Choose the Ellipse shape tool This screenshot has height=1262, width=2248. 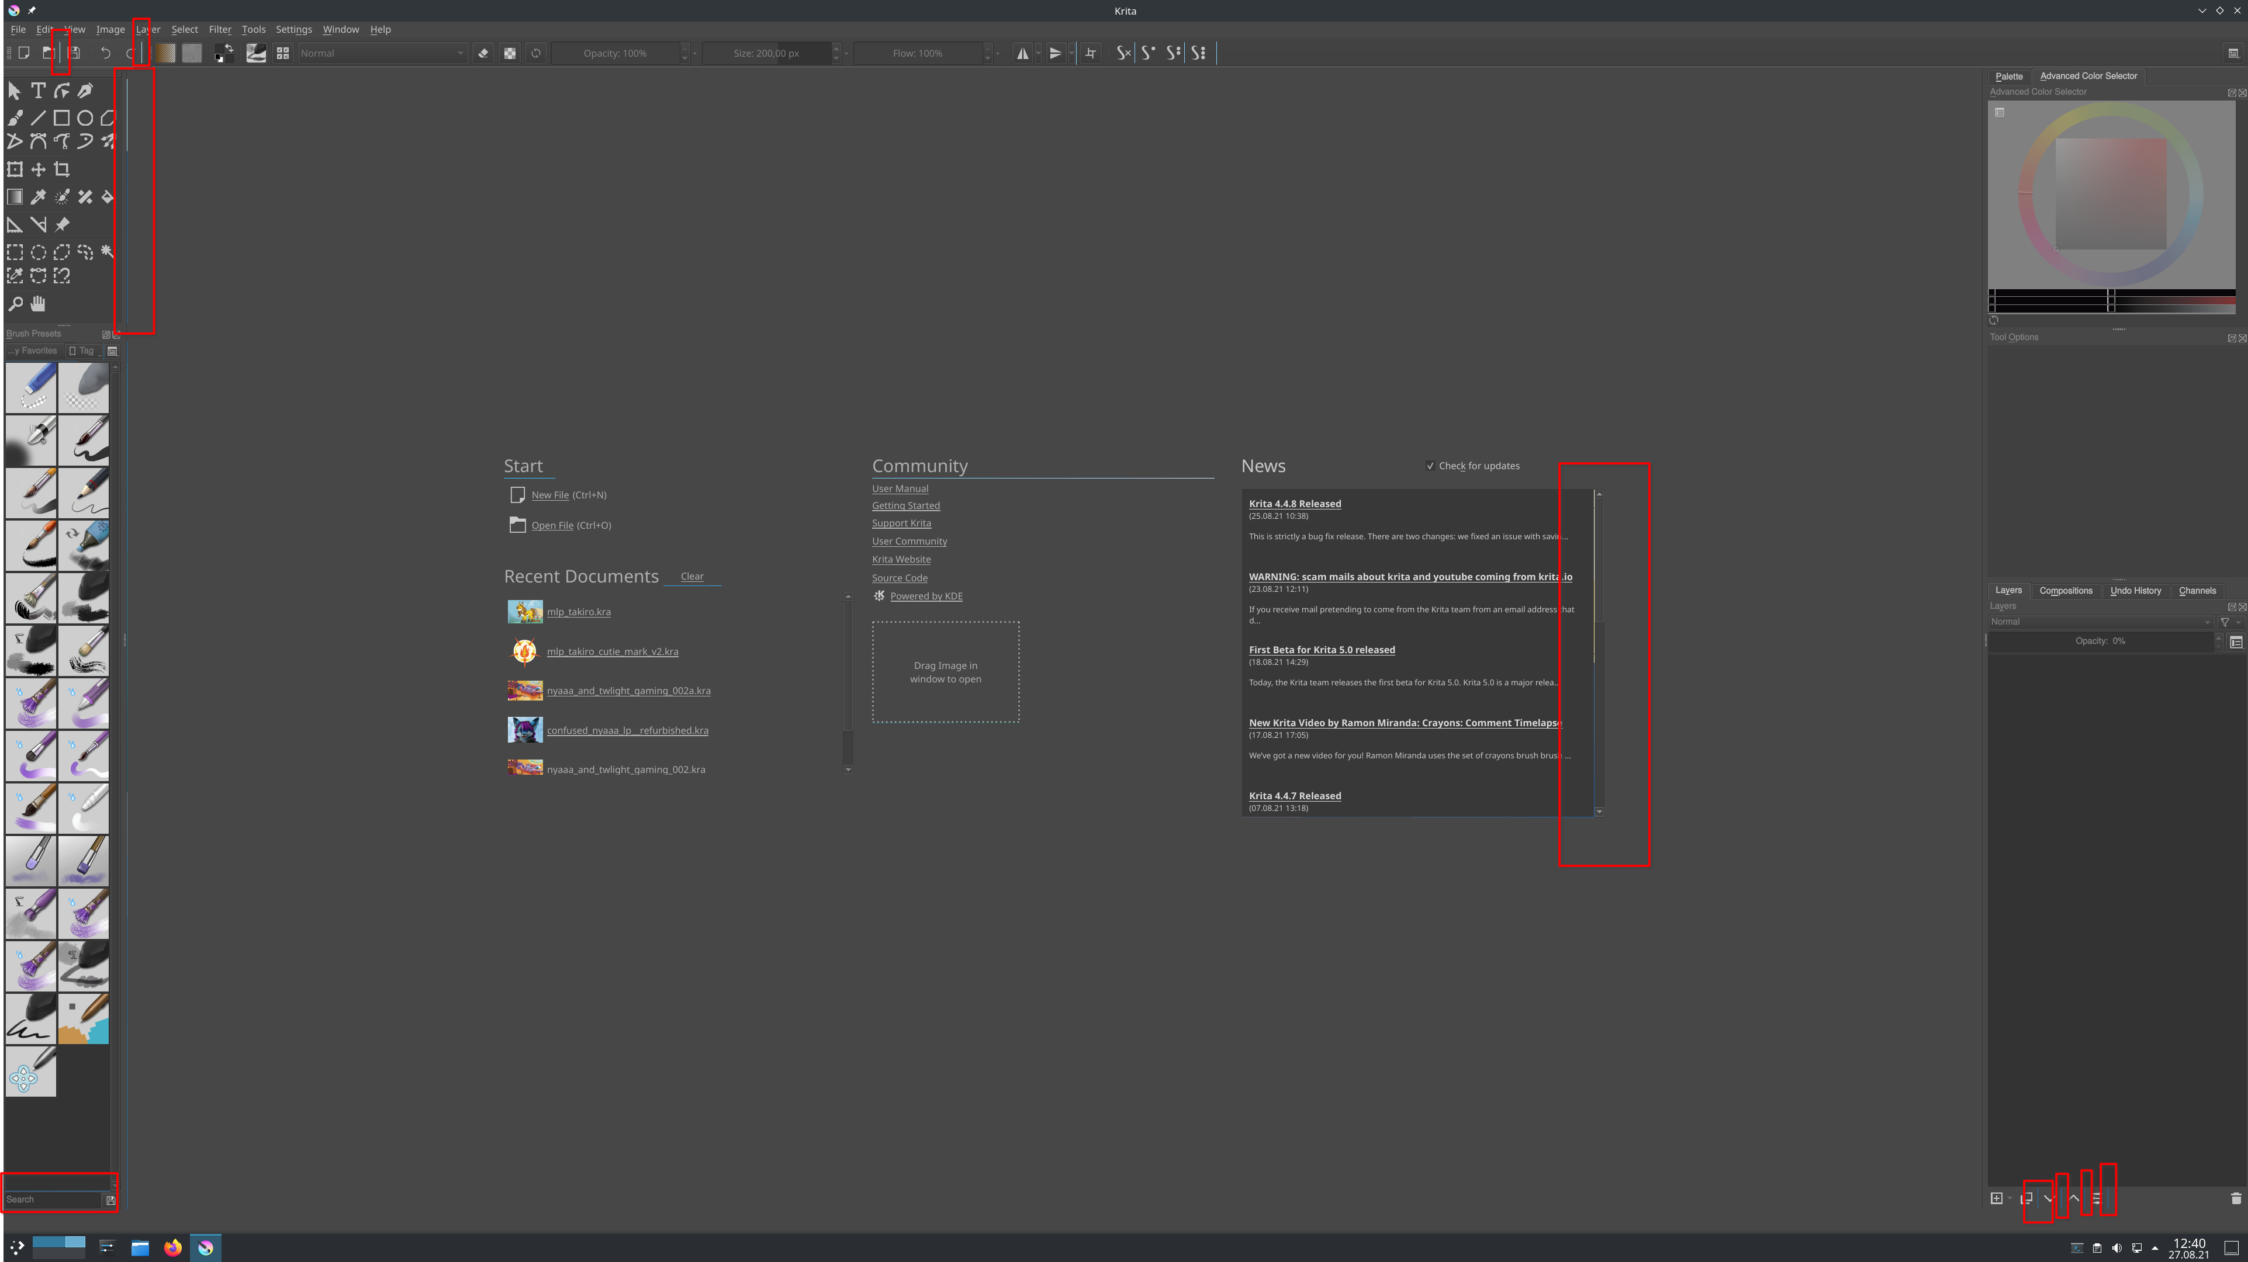(85, 118)
